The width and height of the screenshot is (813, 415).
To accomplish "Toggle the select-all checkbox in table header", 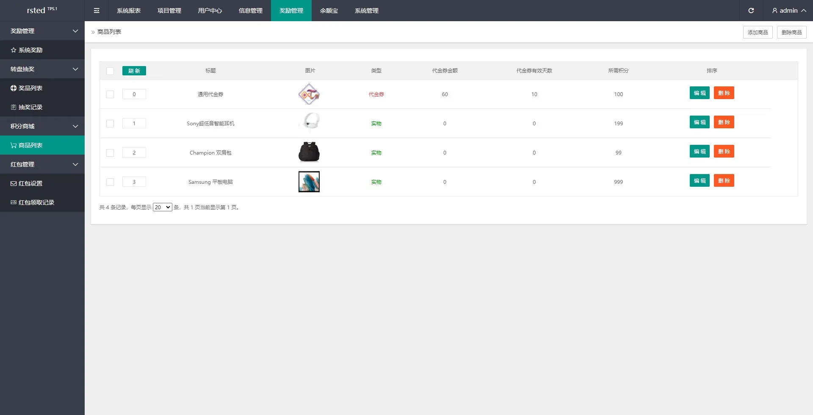I will tap(110, 71).
